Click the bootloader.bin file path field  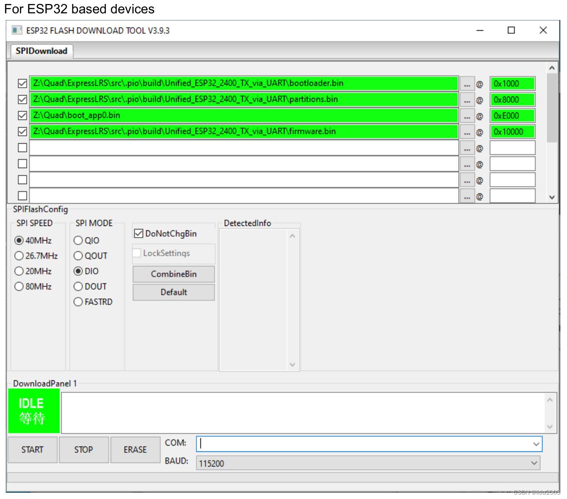pyautogui.click(x=244, y=83)
